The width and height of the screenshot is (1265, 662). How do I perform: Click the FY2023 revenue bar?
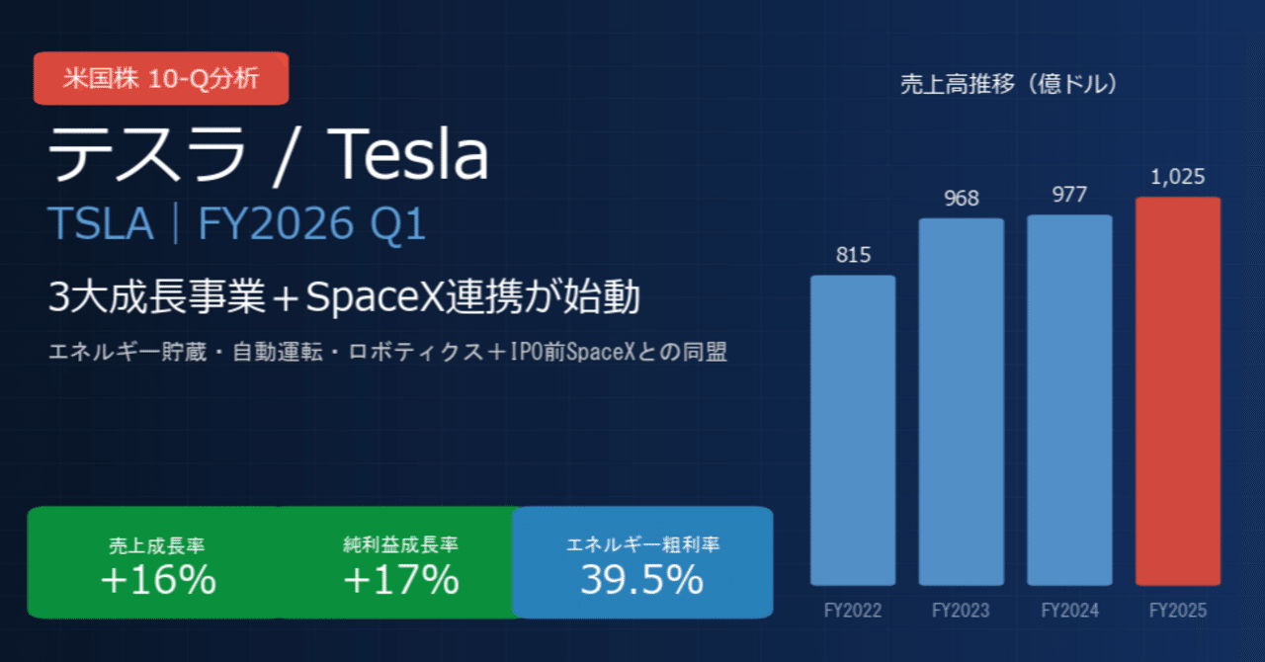pyautogui.click(x=961, y=401)
